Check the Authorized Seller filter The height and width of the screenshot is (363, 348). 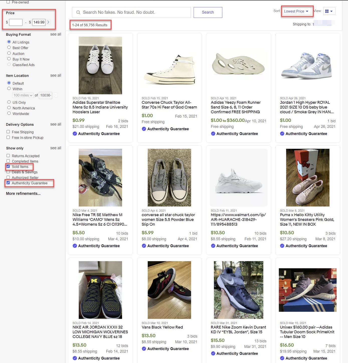(8, 177)
